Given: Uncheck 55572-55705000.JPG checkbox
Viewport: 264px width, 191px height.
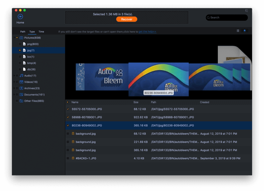Looking at the screenshot, I should [x=68, y=109].
